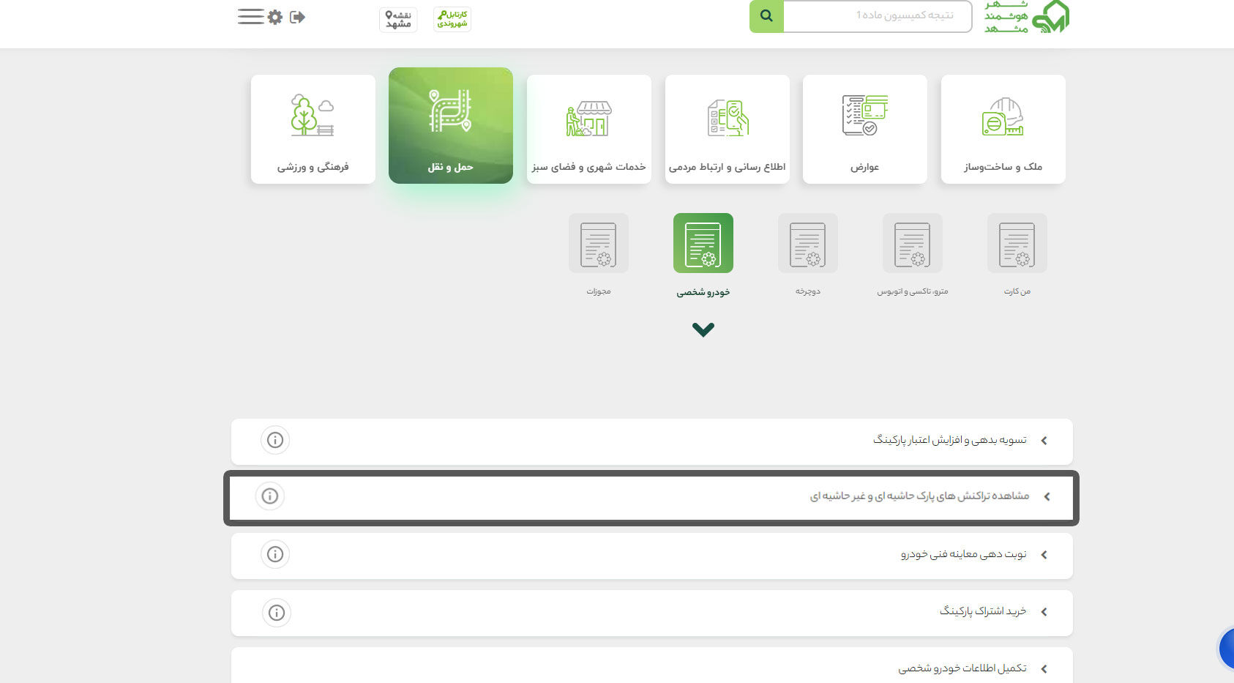Choose the دوچرخه subcategory icon
This screenshot has height=683, width=1234.
click(808, 243)
